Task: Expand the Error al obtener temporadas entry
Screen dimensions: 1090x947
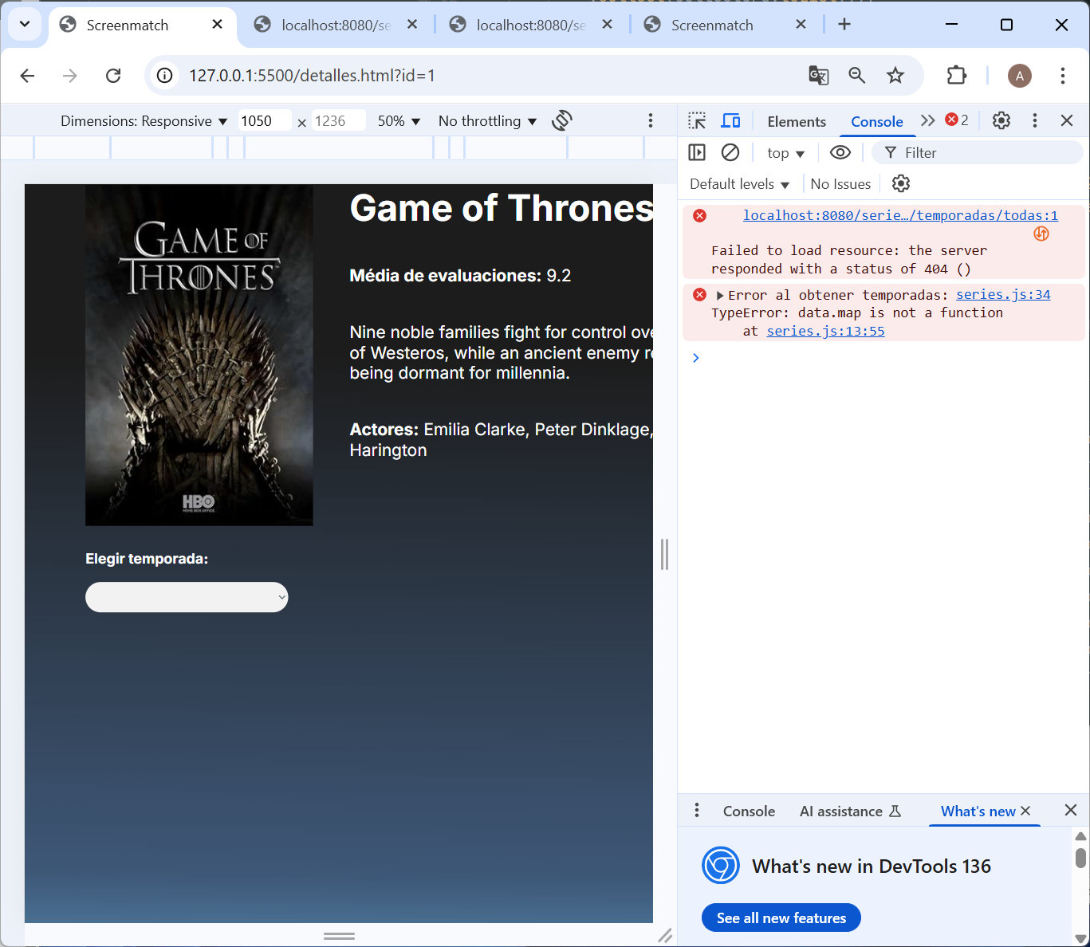Action: pyautogui.click(x=720, y=296)
